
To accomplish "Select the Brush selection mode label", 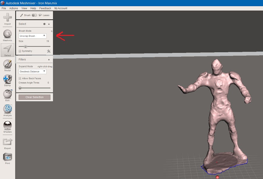I will pyautogui.click(x=27, y=15).
